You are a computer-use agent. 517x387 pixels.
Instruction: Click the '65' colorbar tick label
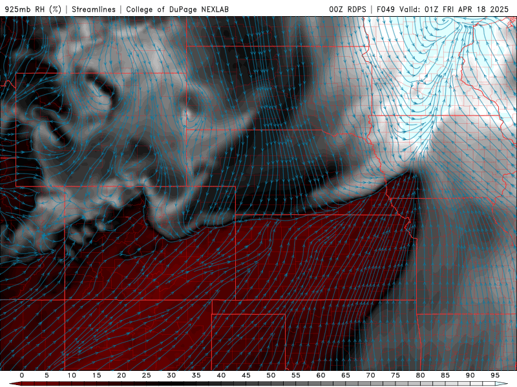(x=346, y=375)
